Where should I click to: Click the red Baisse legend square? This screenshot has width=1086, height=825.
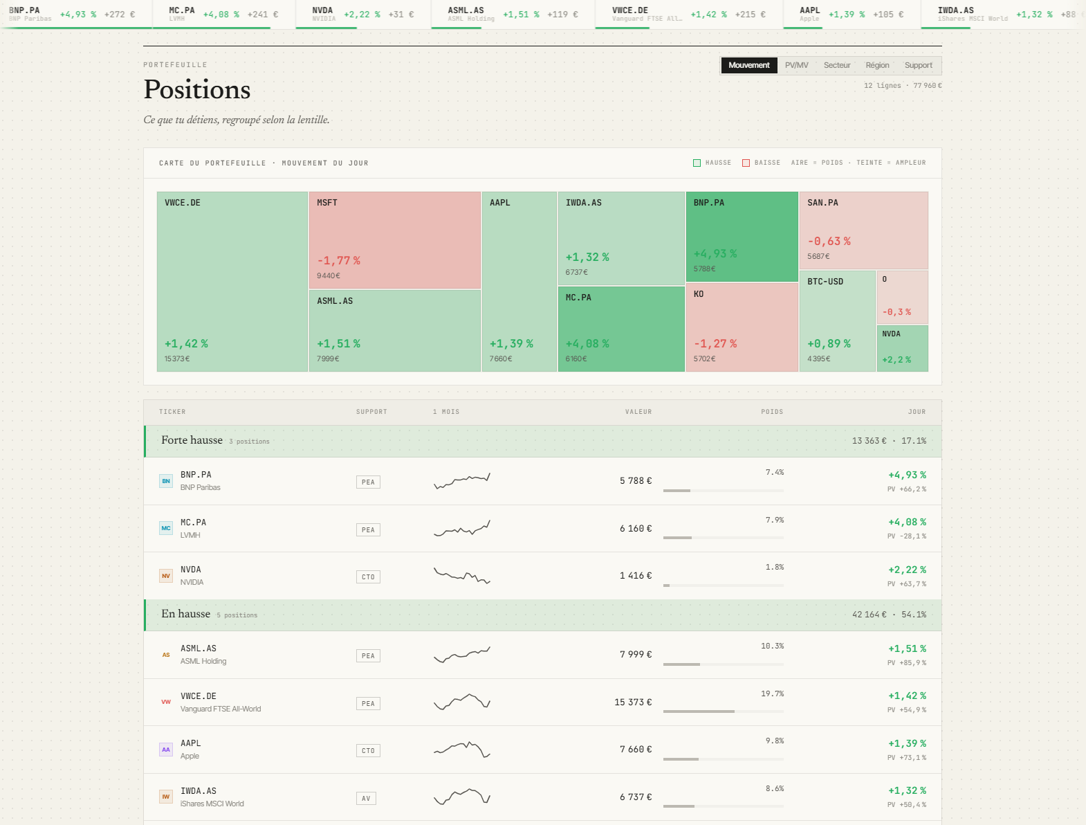(x=746, y=163)
